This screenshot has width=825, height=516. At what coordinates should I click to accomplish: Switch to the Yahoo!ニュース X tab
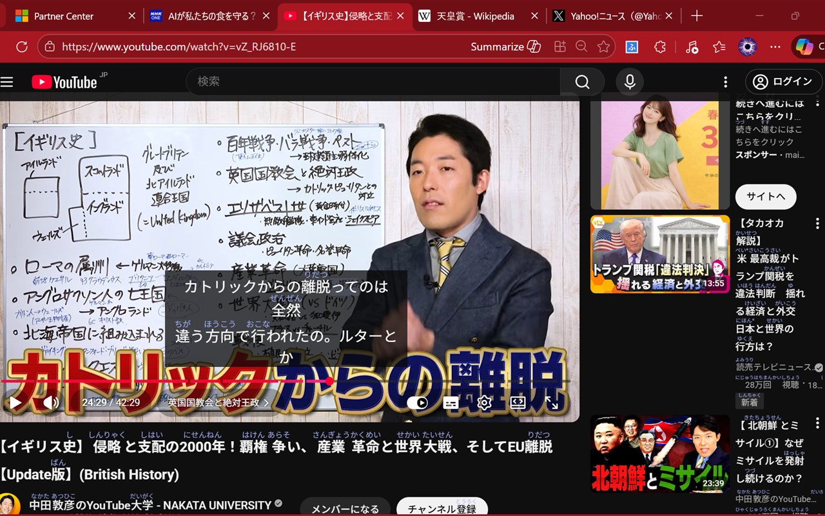point(612,16)
